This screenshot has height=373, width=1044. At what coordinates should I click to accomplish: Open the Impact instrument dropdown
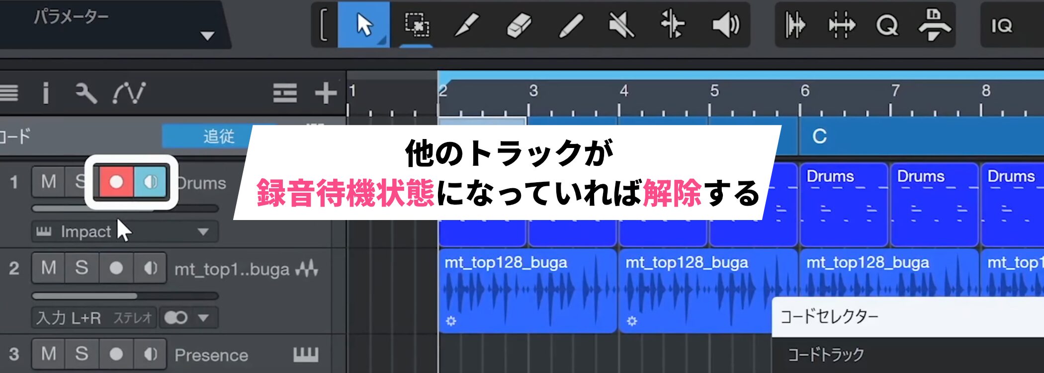point(203,232)
